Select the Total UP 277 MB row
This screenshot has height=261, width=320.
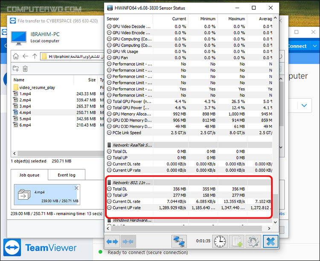[x=189, y=195]
